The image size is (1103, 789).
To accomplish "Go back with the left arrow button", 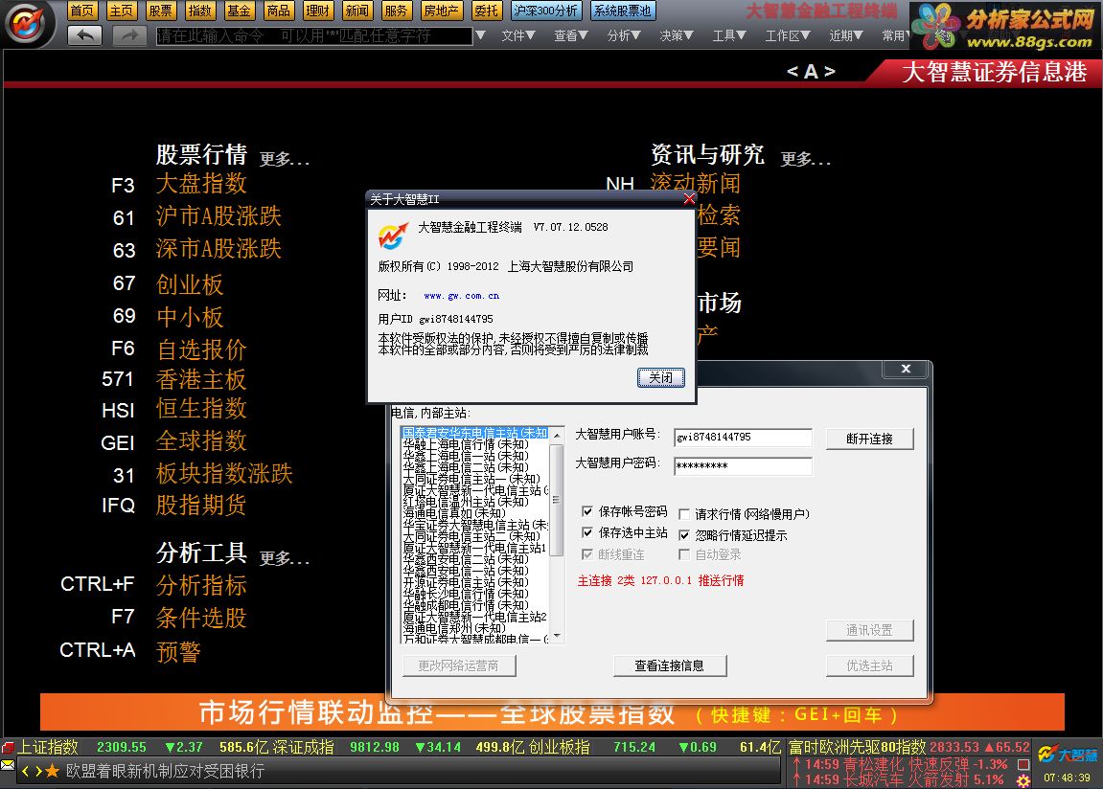I will coord(85,35).
